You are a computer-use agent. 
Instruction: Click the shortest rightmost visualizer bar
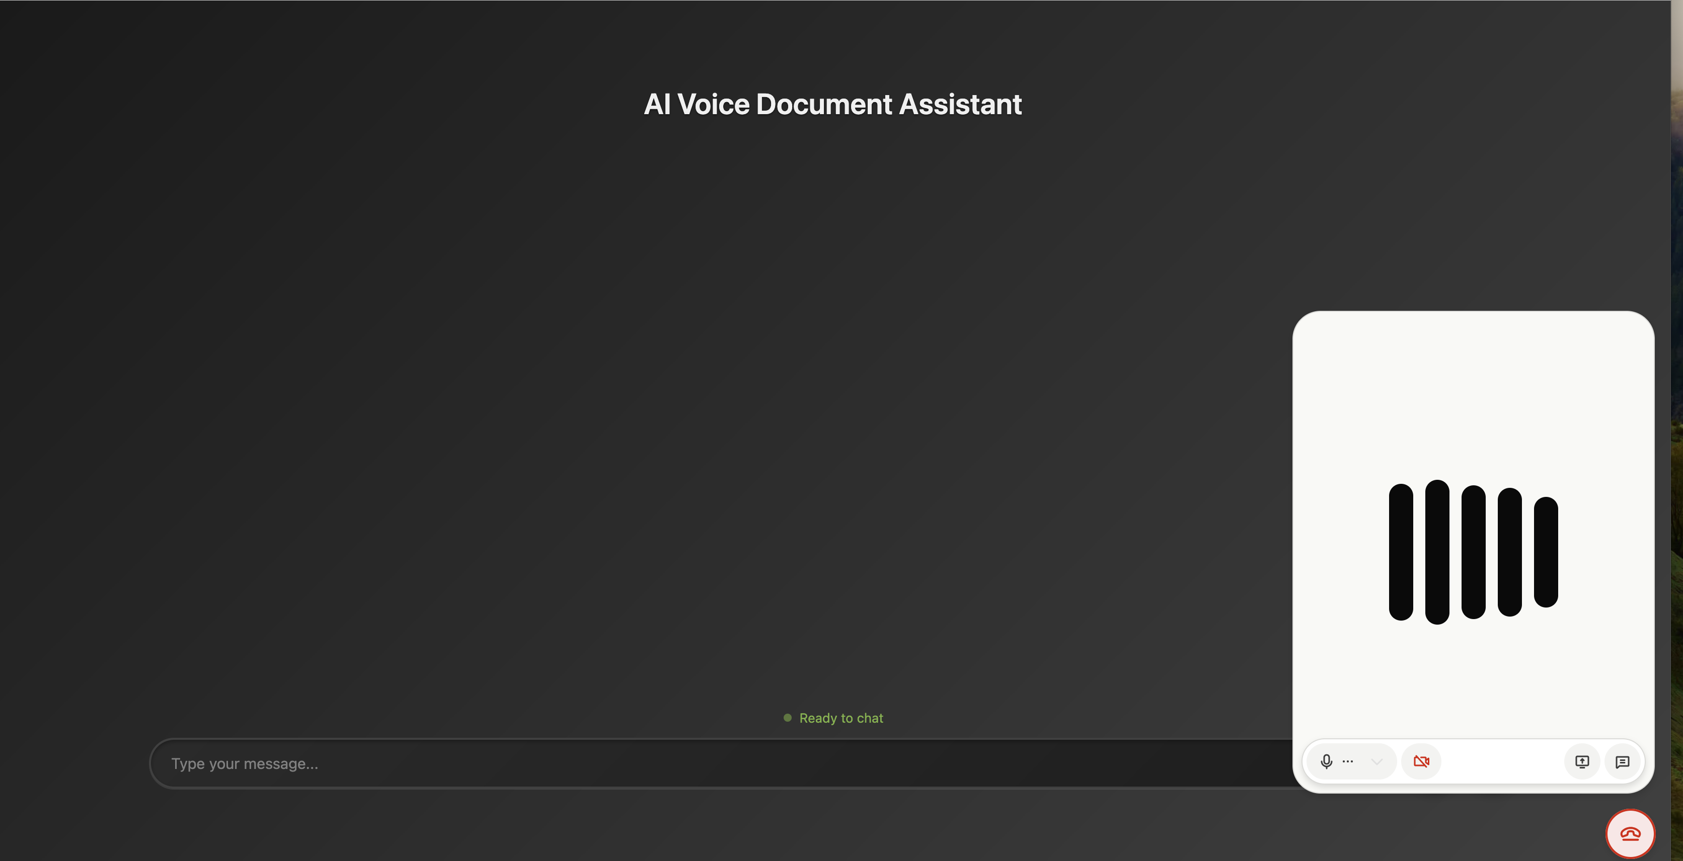tap(1546, 552)
